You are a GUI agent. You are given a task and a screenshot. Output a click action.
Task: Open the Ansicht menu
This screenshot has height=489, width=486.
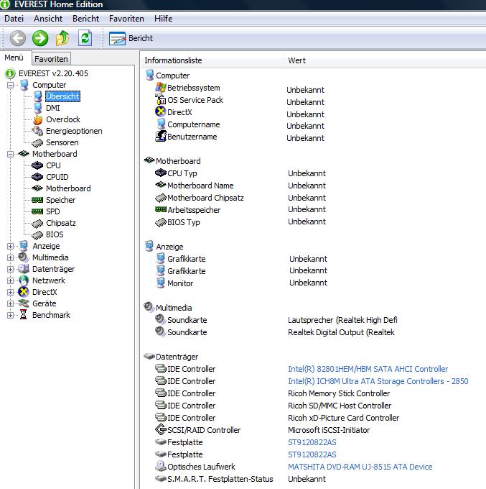(48, 18)
